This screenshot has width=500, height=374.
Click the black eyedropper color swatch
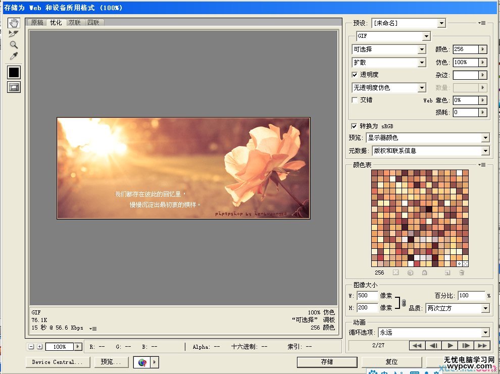(14, 72)
